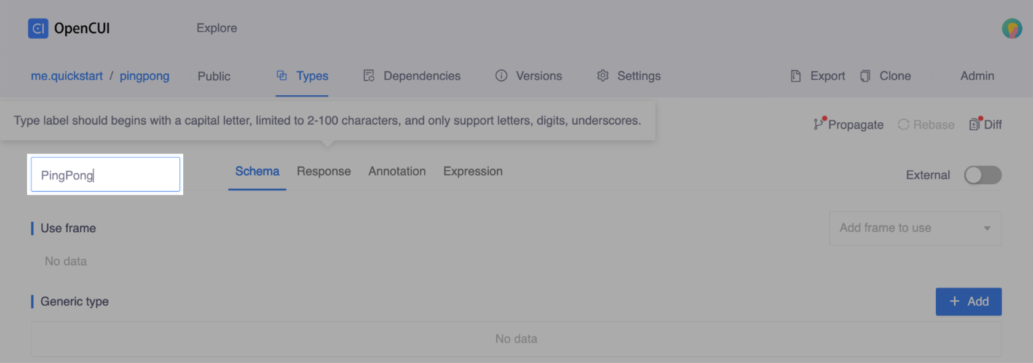Switch to the Annotation tab
1033x363 pixels.
[x=397, y=171]
